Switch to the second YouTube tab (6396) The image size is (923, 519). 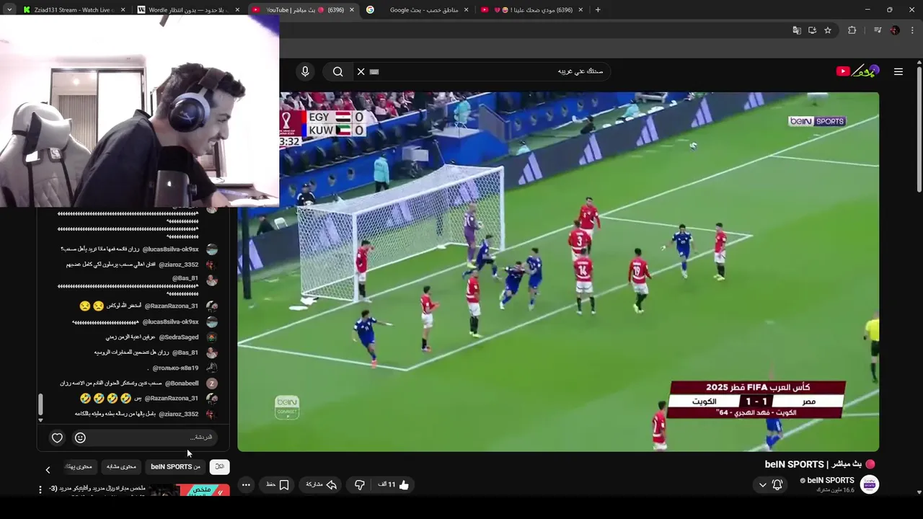531,10
